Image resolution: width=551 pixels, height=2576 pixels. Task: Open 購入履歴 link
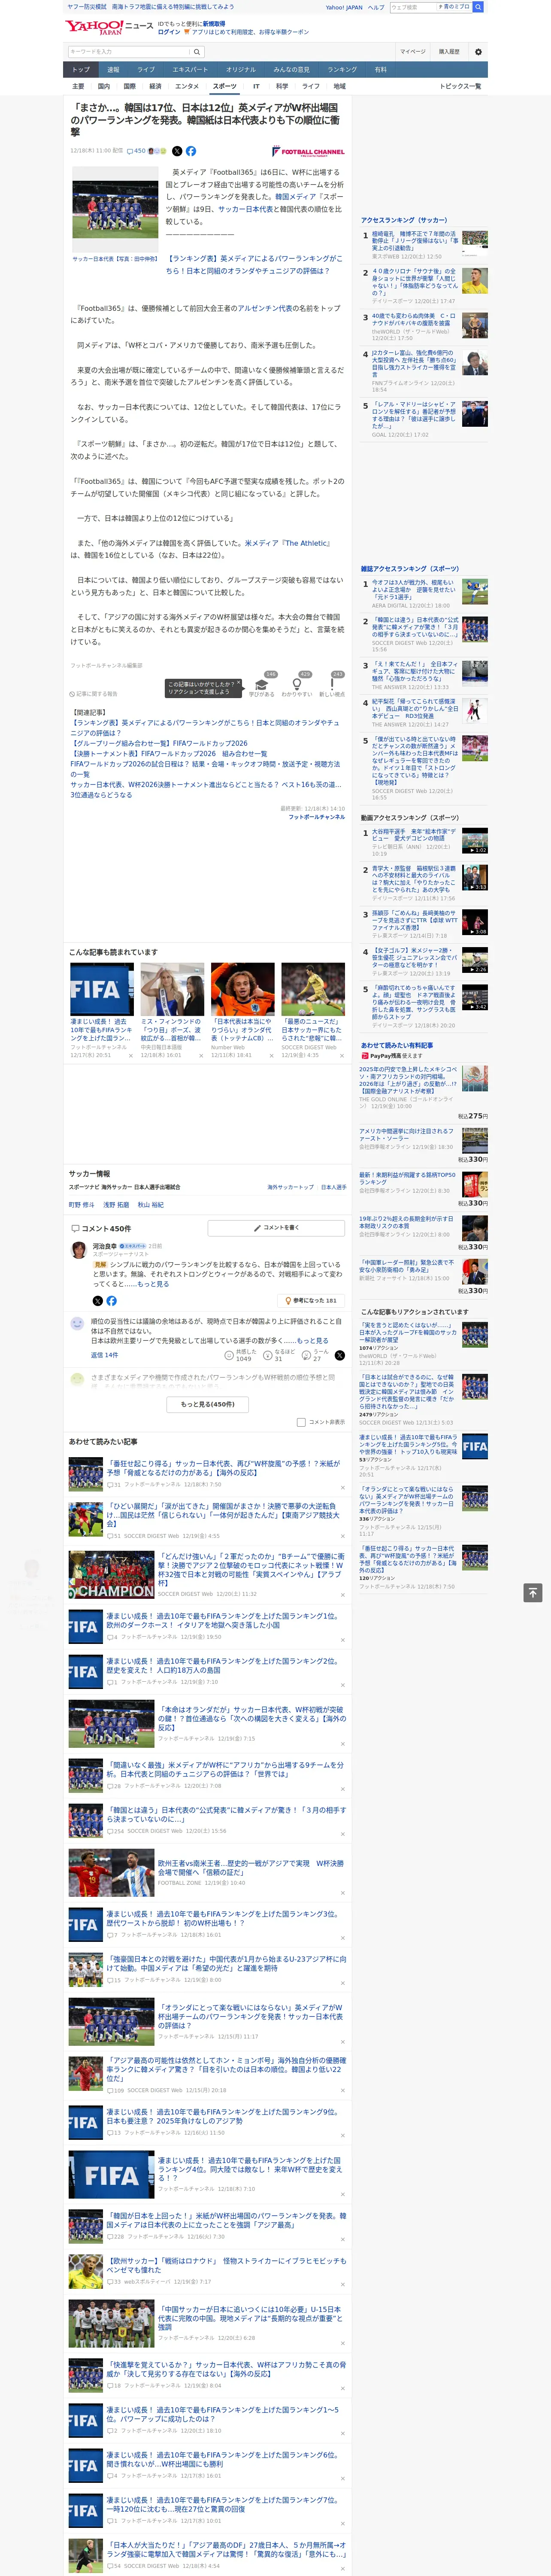[449, 52]
